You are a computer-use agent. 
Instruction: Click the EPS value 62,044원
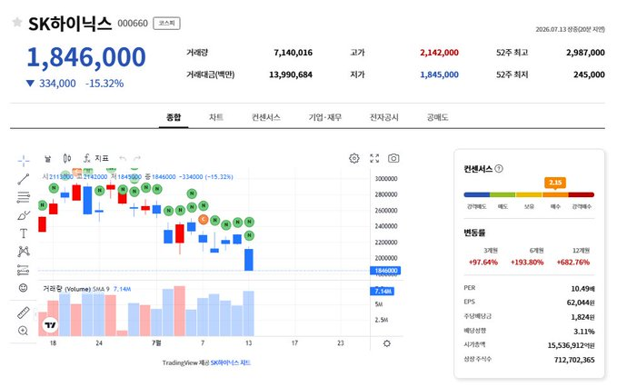581,303
